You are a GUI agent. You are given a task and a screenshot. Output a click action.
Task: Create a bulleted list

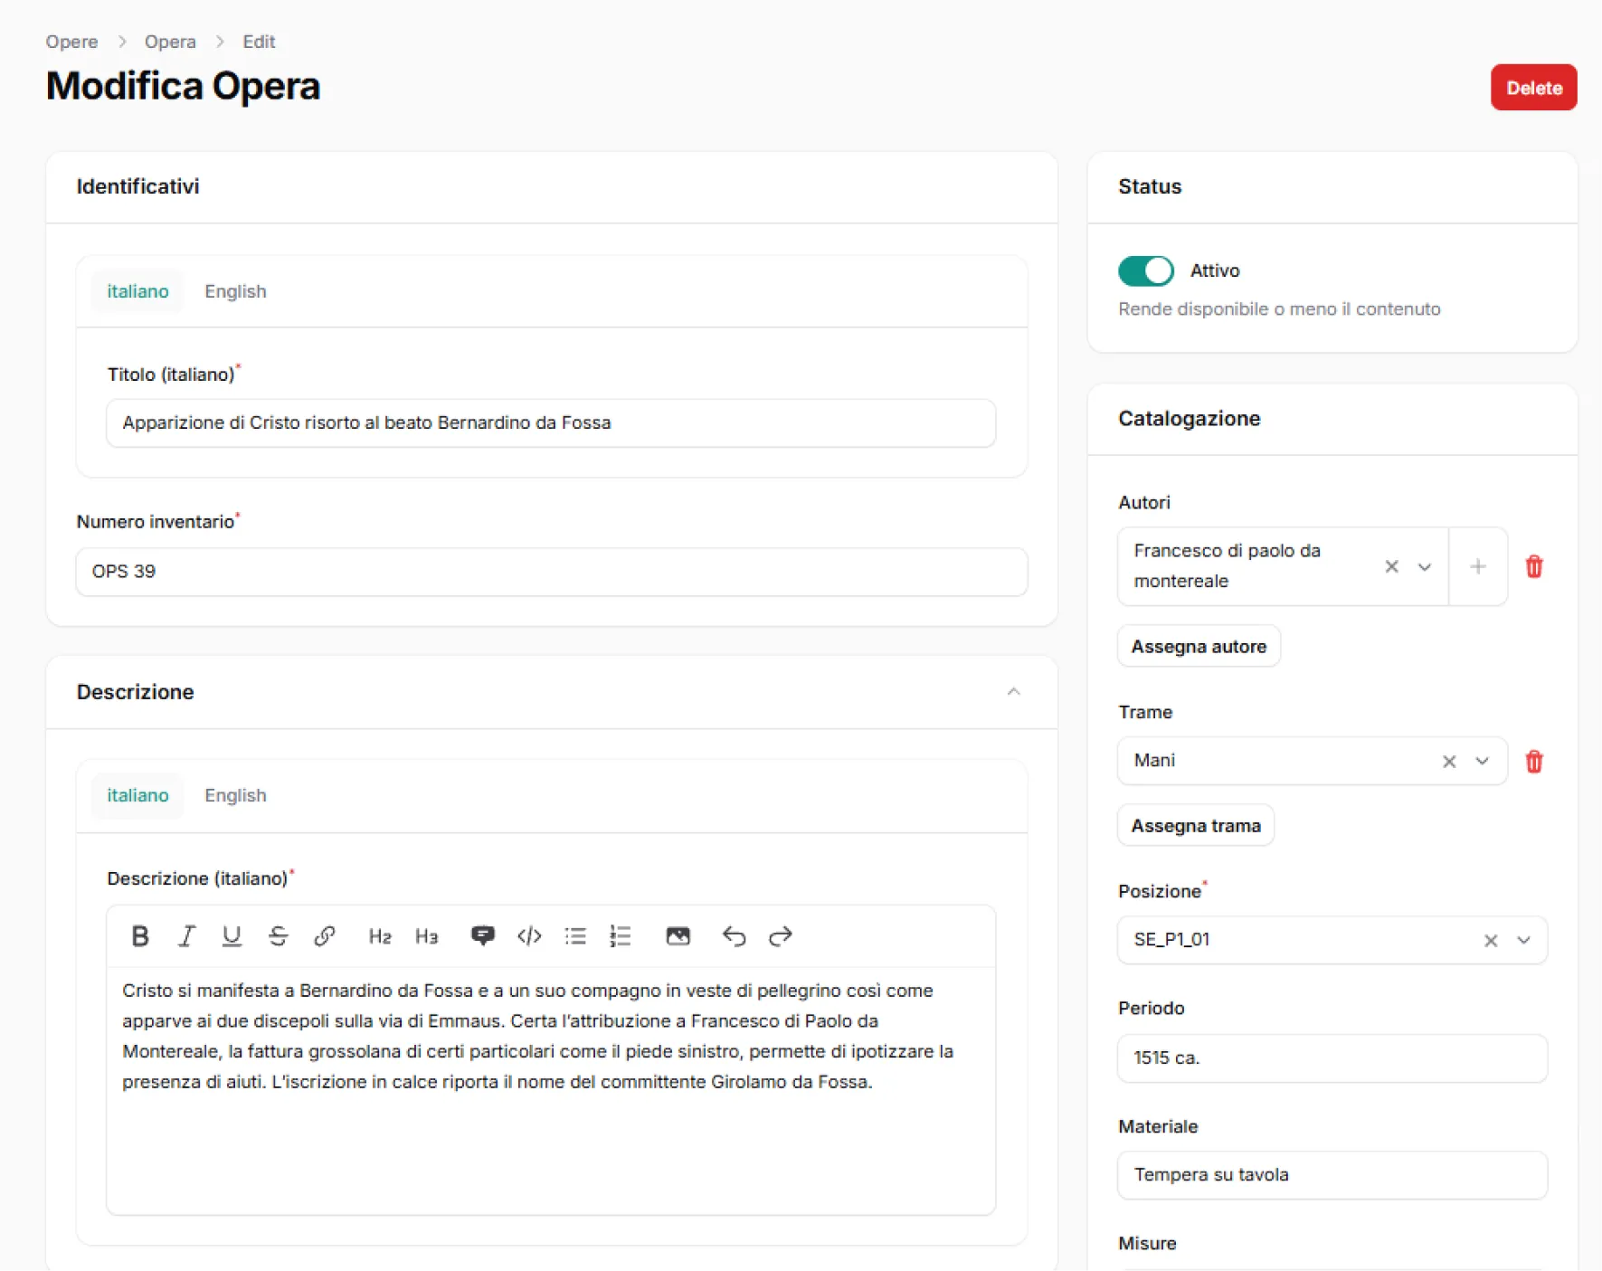click(x=575, y=936)
